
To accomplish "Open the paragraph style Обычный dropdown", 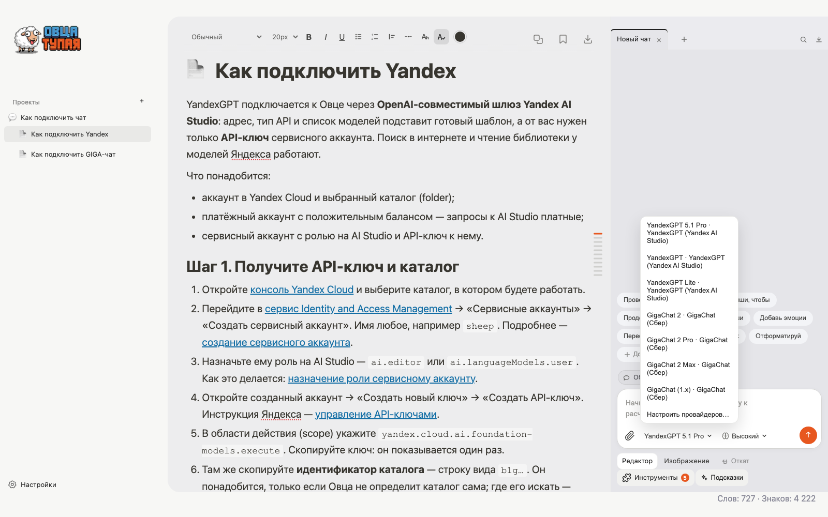I will (x=226, y=37).
